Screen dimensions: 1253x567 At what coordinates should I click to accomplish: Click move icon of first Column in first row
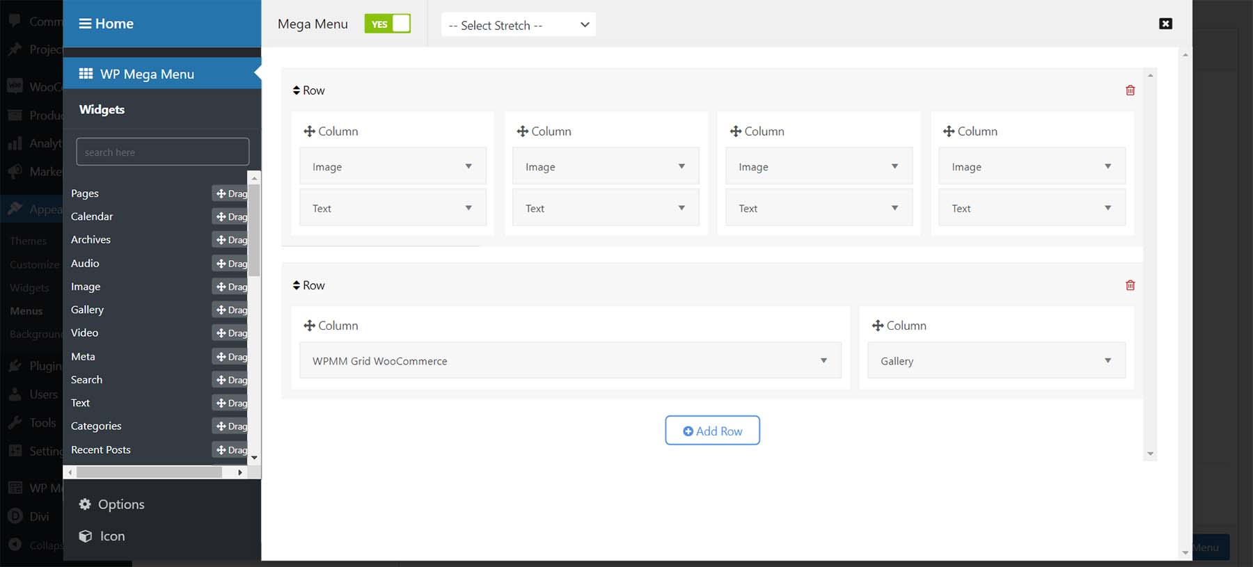[x=310, y=131]
